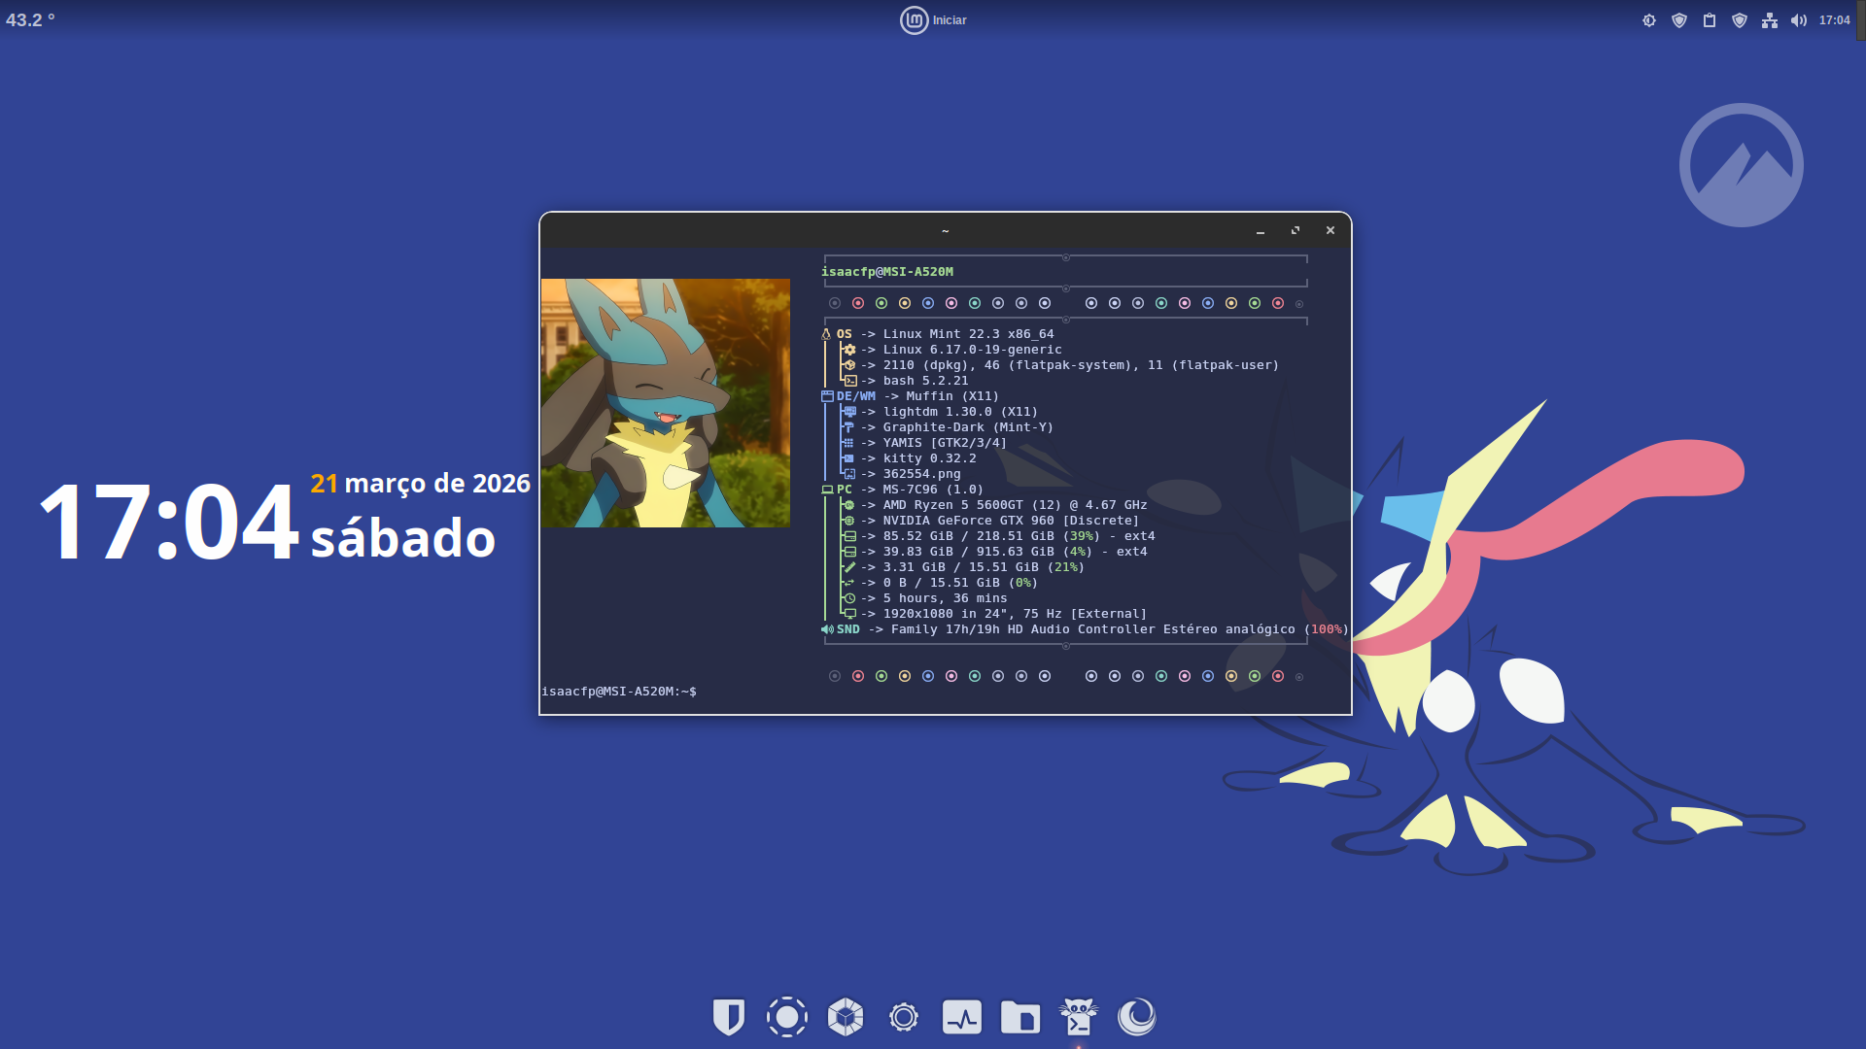Open the hexagonal cube app in dock
The width and height of the screenshot is (1866, 1049).
pos(846,1017)
